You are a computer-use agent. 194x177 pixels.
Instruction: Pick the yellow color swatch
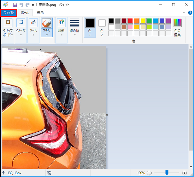pos(143,21)
